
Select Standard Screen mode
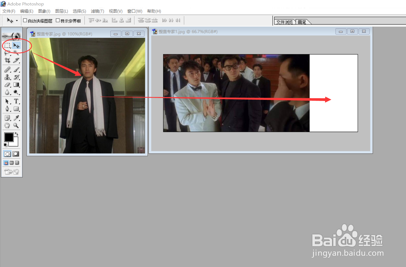point(6,163)
